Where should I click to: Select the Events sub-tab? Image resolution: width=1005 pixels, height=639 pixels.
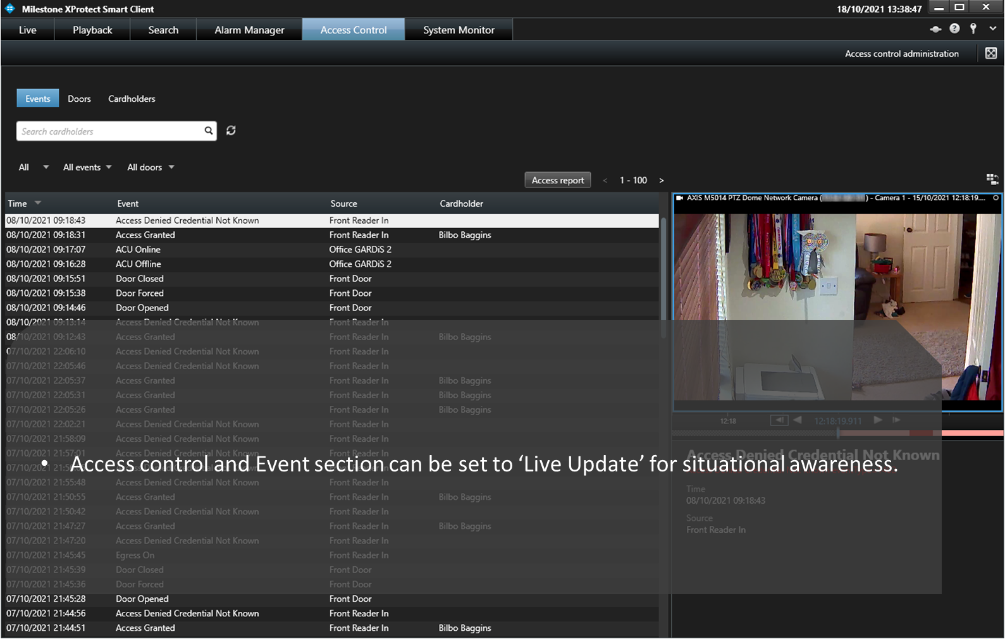(x=38, y=99)
